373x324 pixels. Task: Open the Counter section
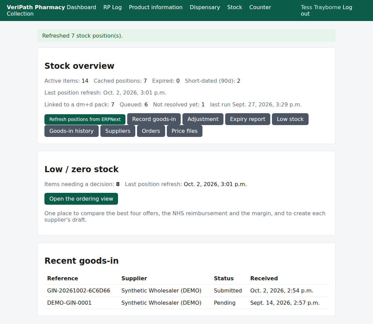tap(260, 7)
